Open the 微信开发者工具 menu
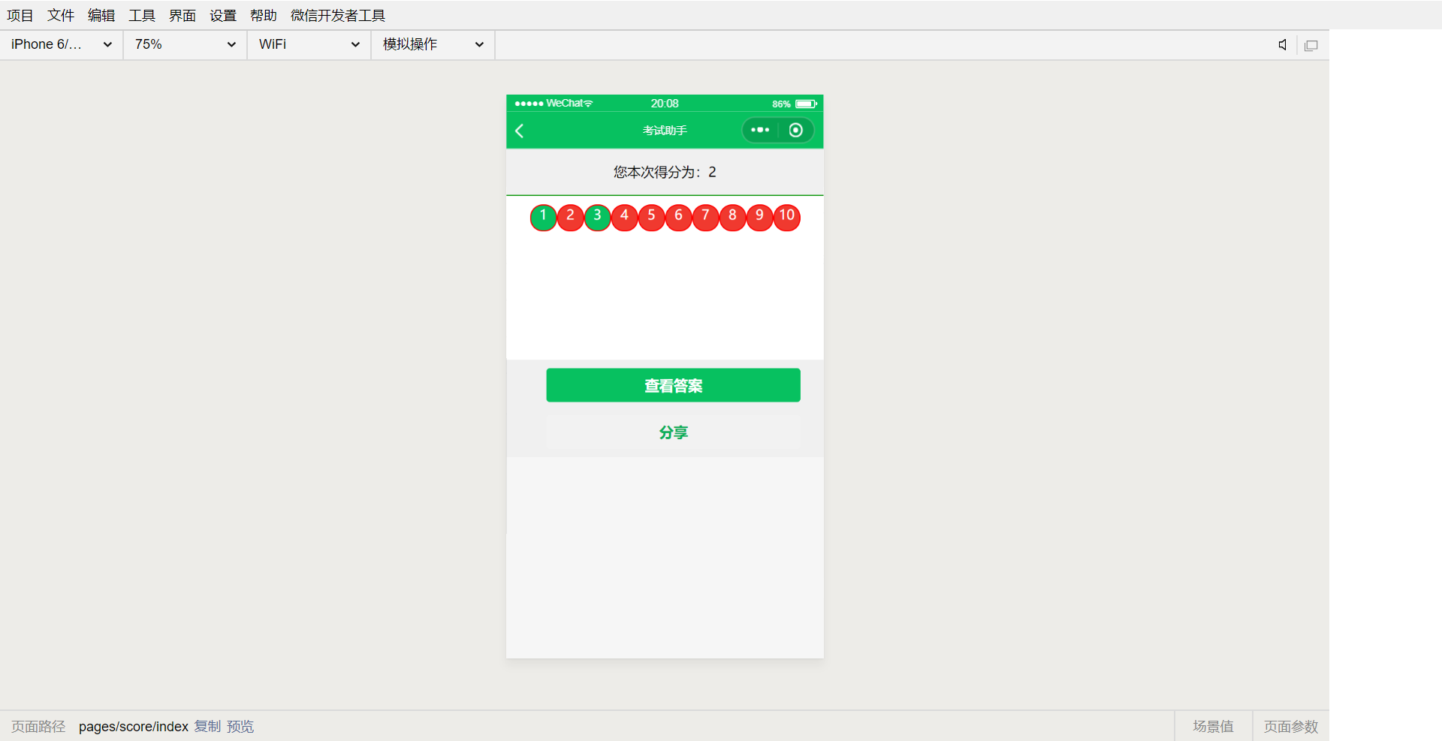 338,15
